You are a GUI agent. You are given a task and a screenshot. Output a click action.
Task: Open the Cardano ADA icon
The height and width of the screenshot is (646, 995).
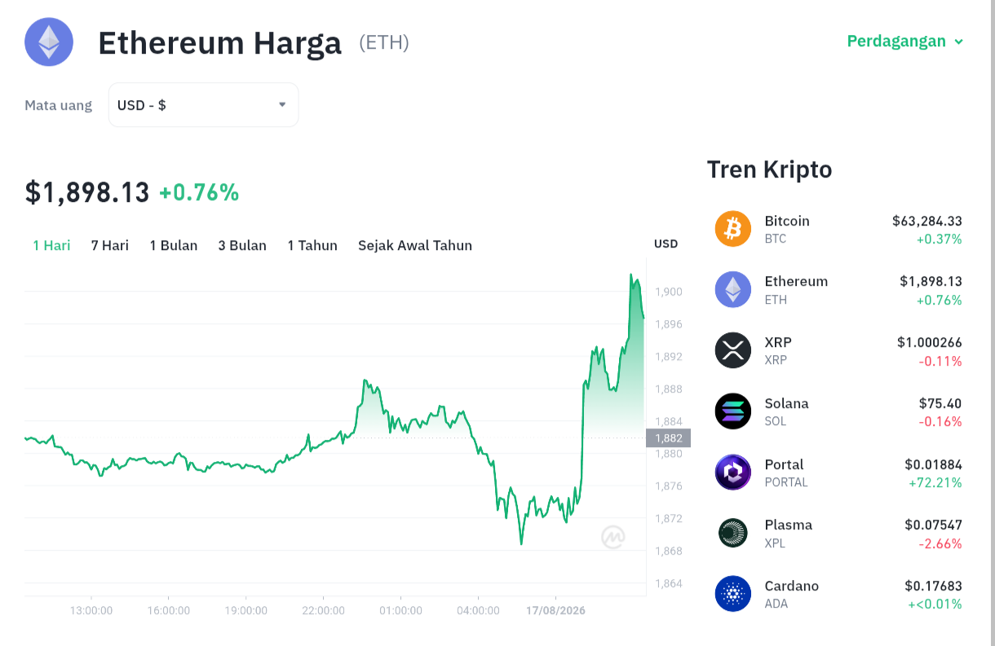(x=733, y=594)
